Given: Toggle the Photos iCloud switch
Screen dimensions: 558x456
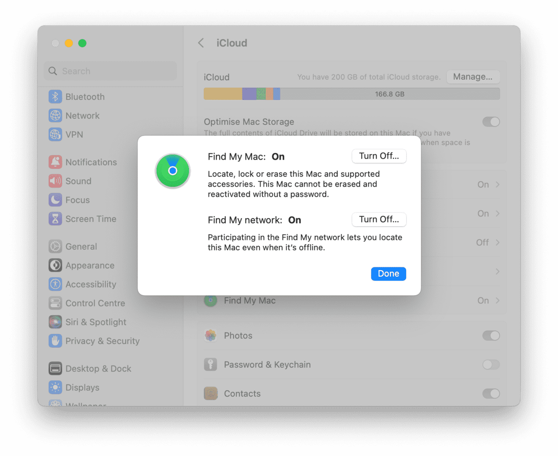Looking at the screenshot, I should pyautogui.click(x=491, y=336).
